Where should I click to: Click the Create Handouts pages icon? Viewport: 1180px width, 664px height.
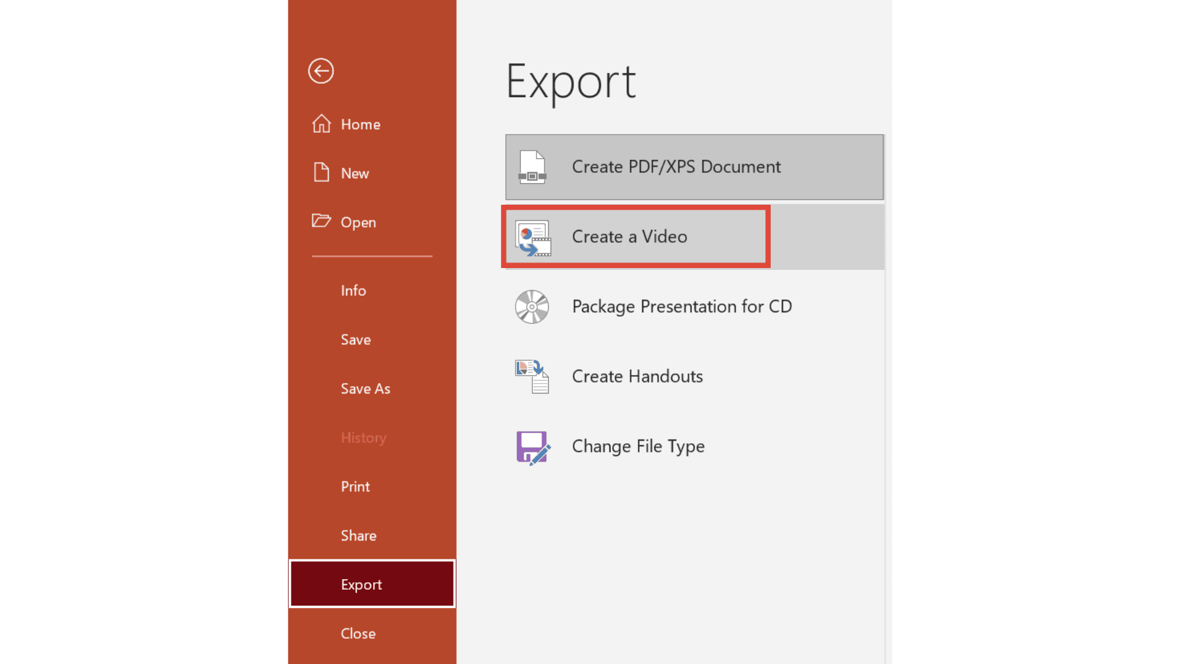point(532,376)
